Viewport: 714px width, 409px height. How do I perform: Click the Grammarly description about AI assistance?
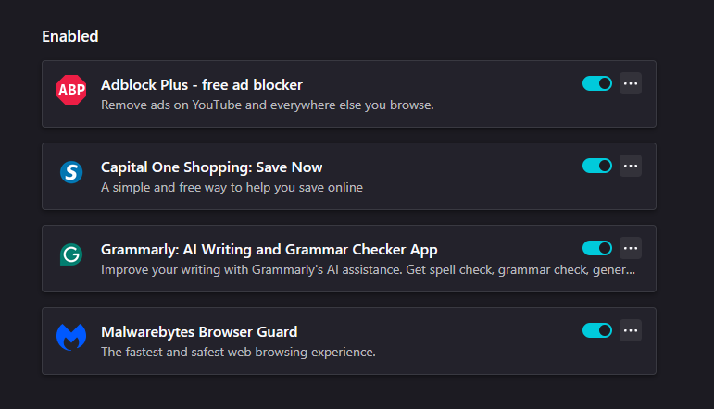tap(368, 270)
